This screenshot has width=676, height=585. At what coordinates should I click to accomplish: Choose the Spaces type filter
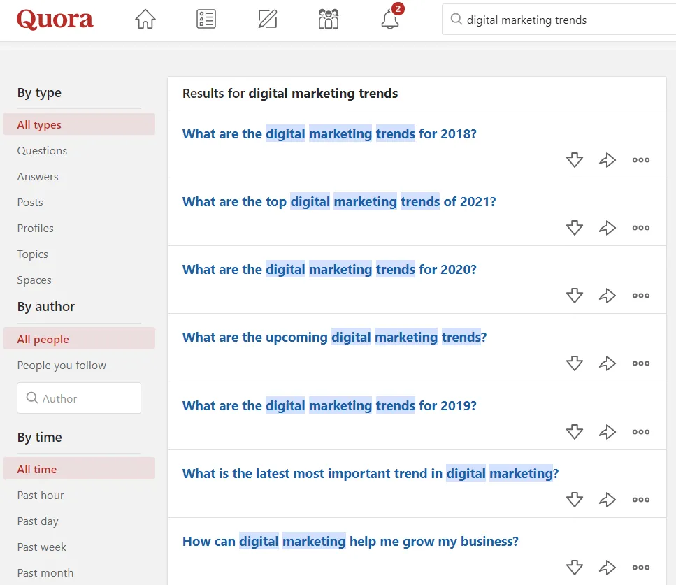[34, 280]
